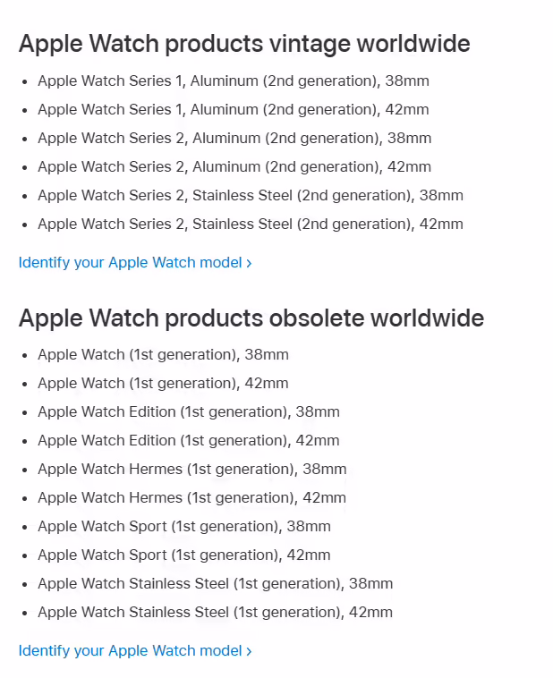Click Apple Watch (1st generation), 38mm item

coord(164,355)
